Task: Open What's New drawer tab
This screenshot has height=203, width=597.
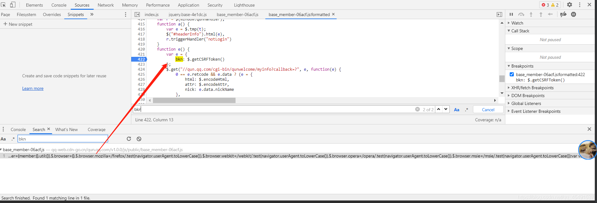Action: tap(66, 129)
